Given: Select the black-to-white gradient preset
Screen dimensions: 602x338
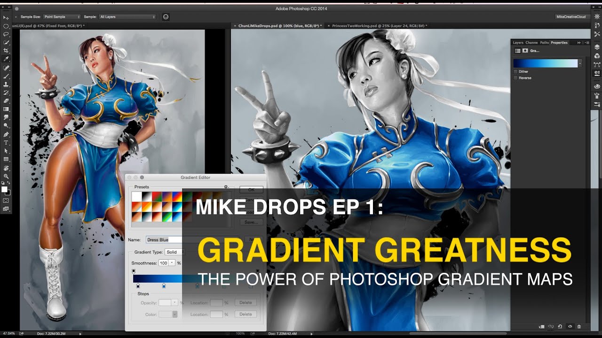Looking at the screenshot, I should pyautogui.click(x=147, y=197).
